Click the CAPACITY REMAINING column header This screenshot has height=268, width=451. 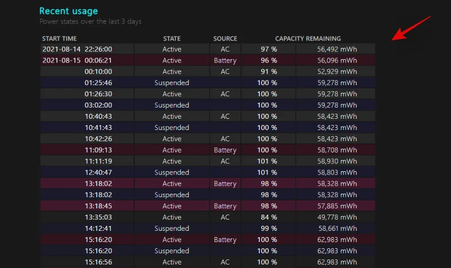point(308,38)
